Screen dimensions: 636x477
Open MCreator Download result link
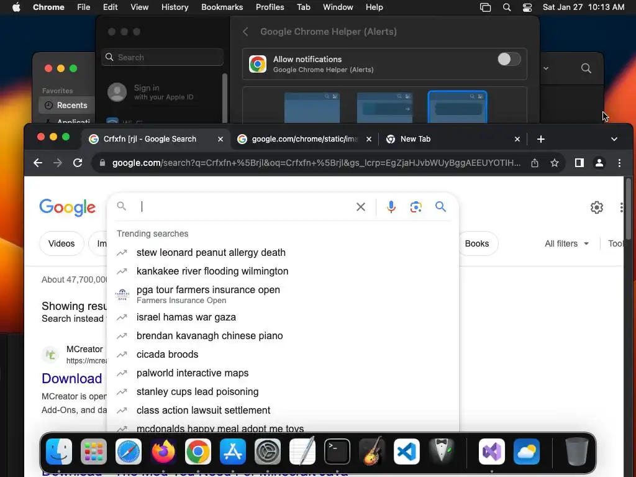point(72,378)
